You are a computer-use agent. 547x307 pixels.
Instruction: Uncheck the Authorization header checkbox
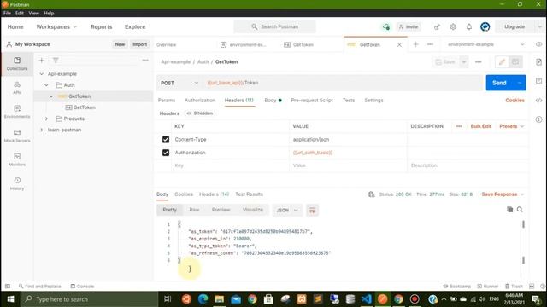coord(166,153)
